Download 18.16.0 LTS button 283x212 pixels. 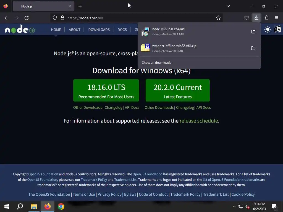106,91
